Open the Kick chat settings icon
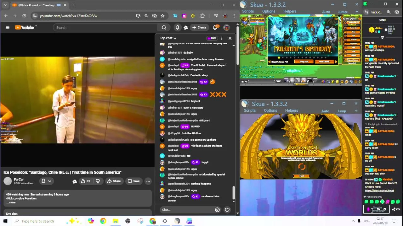 [x=394, y=209]
